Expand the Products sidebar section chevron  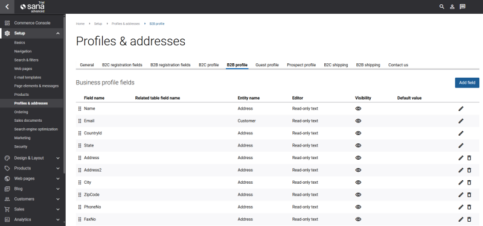tap(57, 168)
